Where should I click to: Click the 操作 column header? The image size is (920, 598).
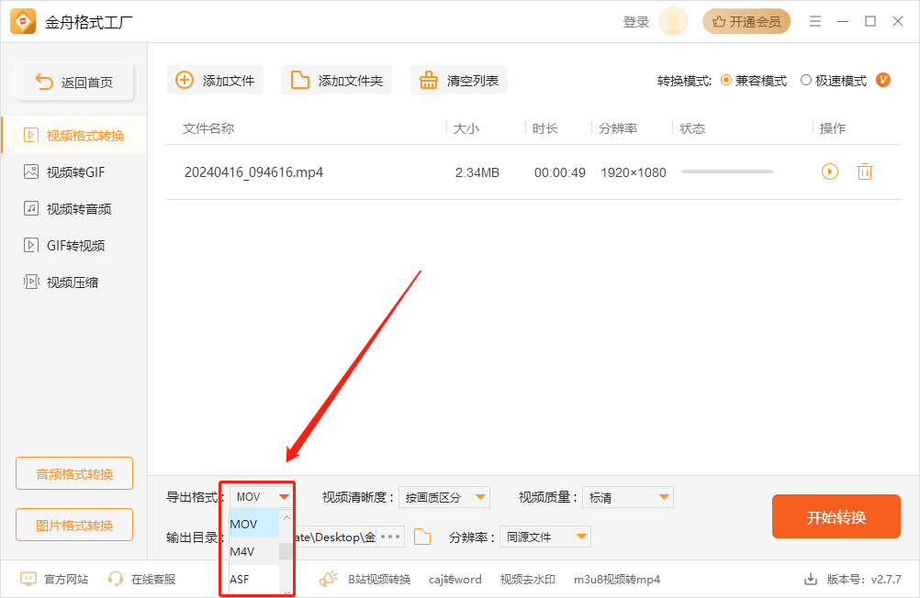[832, 128]
